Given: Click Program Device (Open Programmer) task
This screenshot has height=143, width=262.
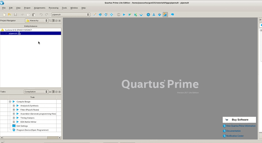Looking at the screenshot, I should [32, 130].
